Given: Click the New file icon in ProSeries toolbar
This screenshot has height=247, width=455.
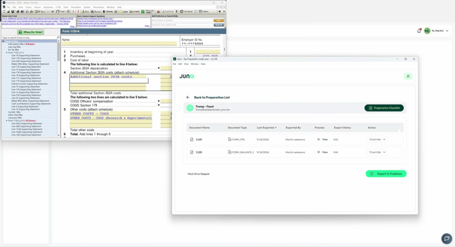Looking at the screenshot, I should [x=4, y=12].
